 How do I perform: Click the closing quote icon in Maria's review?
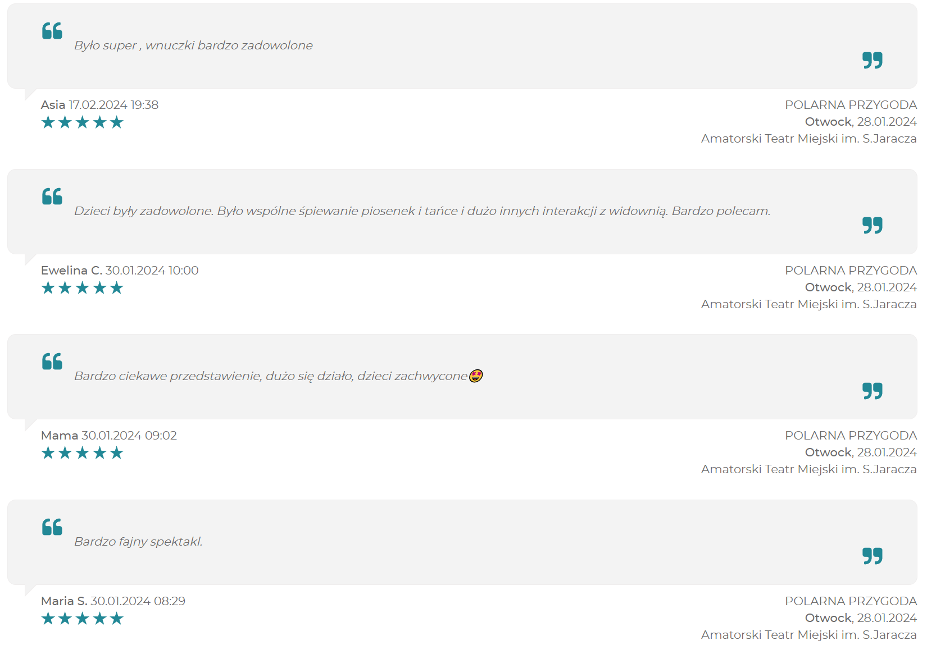pyautogui.click(x=872, y=556)
